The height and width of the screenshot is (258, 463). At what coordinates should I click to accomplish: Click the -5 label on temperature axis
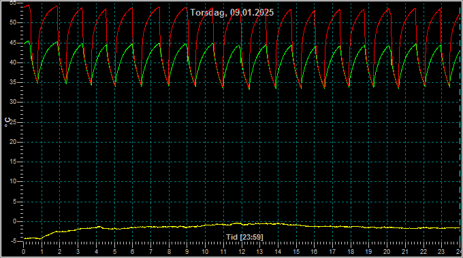click(14, 241)
